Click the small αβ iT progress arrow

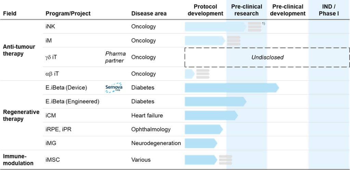(x=189, y=74)
